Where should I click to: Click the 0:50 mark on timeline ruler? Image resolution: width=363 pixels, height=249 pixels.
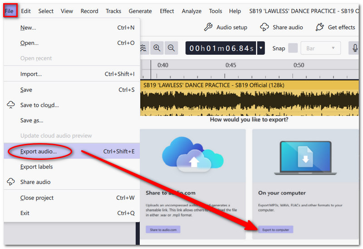299,65
